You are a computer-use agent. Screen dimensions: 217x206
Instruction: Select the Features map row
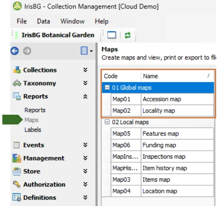(x=162, y=134)
